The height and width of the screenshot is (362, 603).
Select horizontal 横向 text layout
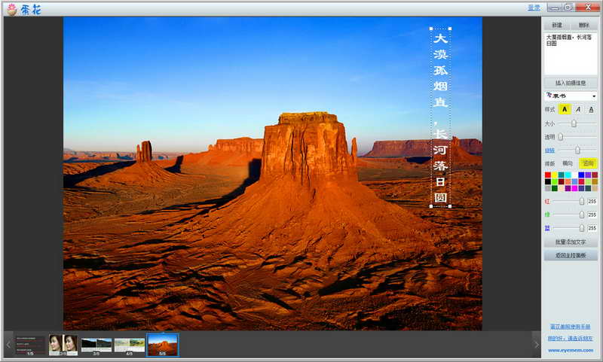click(568, 163)
